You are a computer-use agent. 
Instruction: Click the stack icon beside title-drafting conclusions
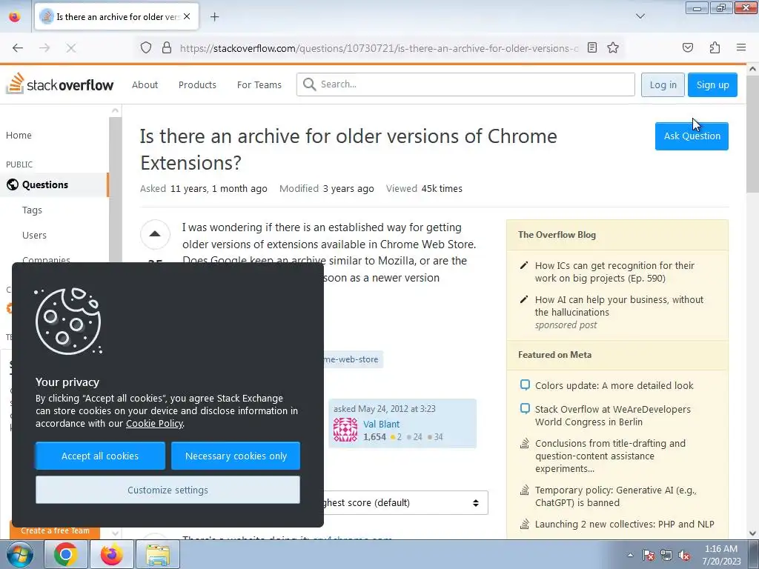coord(524,443)
